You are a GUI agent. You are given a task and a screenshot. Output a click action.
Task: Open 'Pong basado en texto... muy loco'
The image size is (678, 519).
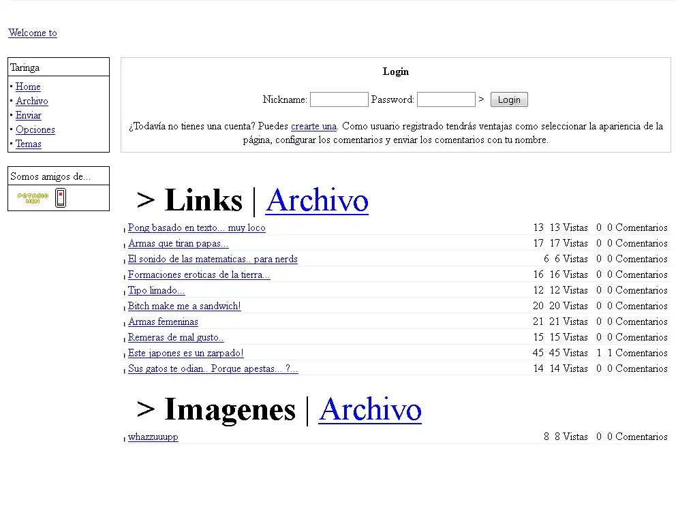coord(197,227)
